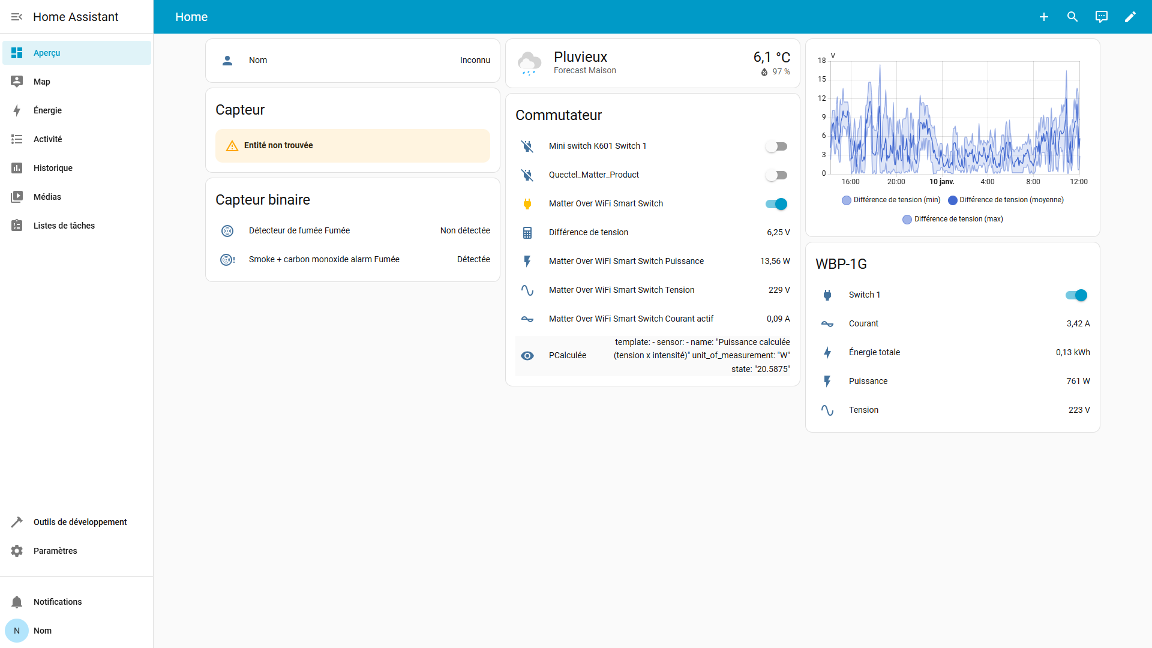Open Paramètres settings
The height and width of the screenshot is (648, 1152).
tap(55, 551)
